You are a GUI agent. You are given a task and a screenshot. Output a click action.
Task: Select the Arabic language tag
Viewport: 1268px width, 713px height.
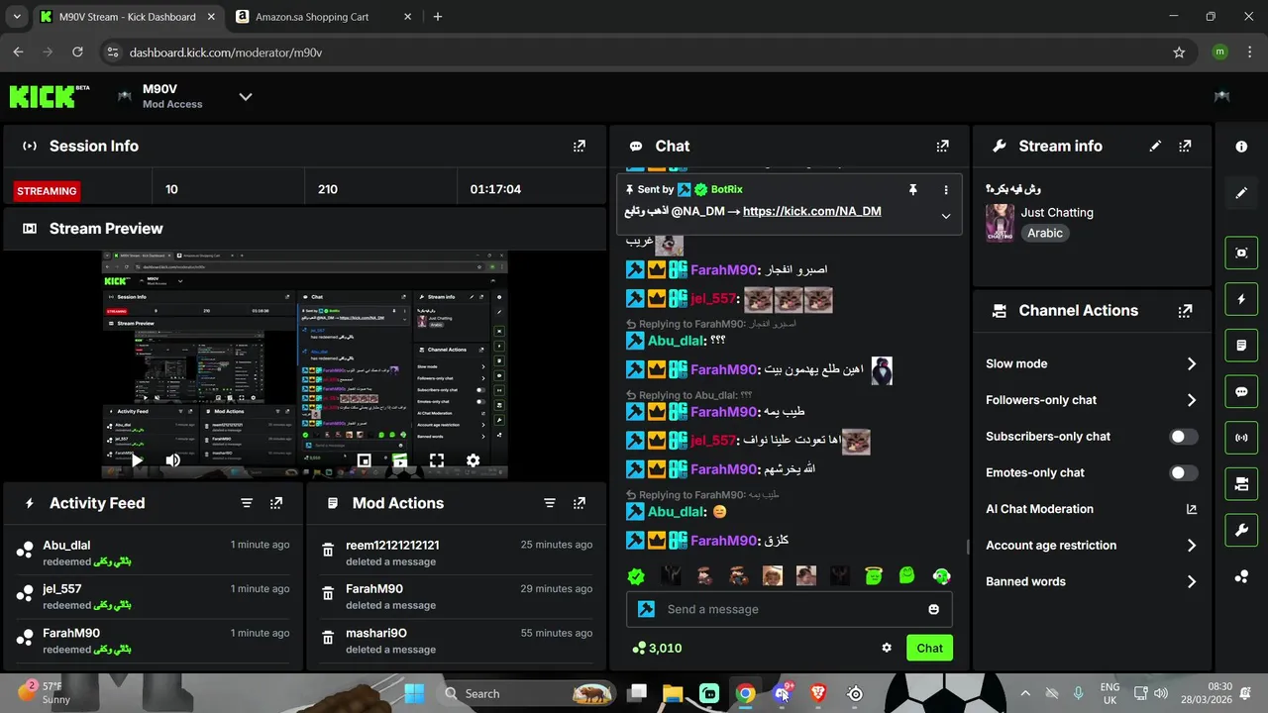1045,234
